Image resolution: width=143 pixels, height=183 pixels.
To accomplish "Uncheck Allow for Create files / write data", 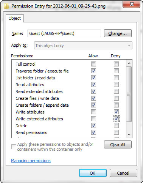I will pos(93,98).
